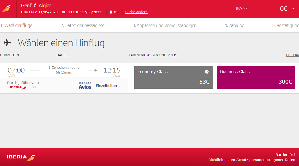This screenshot has height=166, width=299.
Task: Open the Barrierefrei footer link
Action: pos(285,155)
